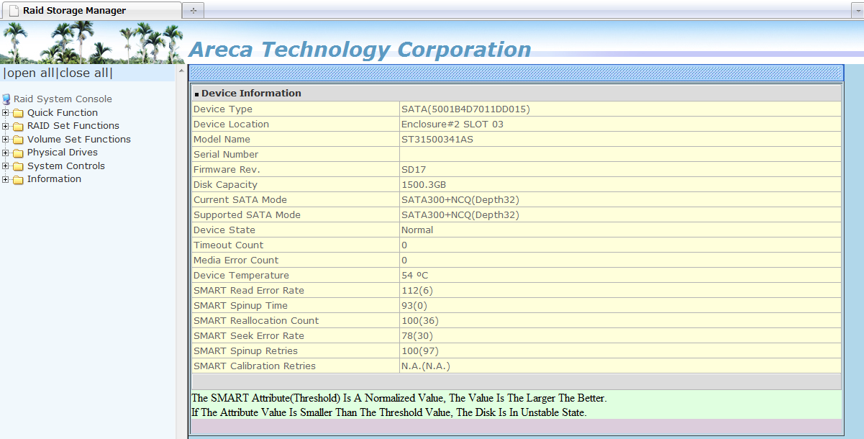Select the Raid System Console text label
The height and width of the screenshot is (439, 864).
63,99
